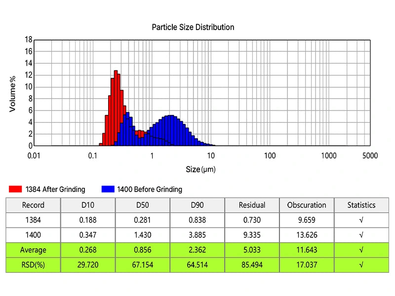Click D10 value '0.188'

(x=88, y=220)
